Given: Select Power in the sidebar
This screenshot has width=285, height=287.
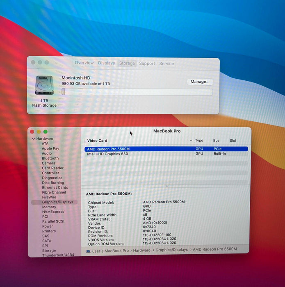Looking at the screenshot, I should 48,226.
